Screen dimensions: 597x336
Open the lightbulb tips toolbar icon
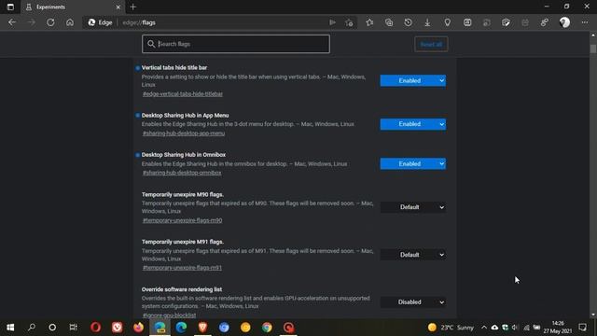[448, 22]
